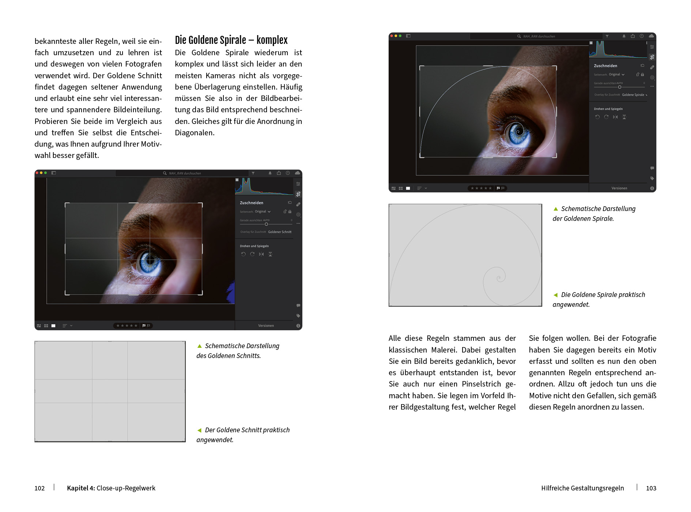Open the Goldene Spirale overlay dropdown

click(x=634, y=95)
